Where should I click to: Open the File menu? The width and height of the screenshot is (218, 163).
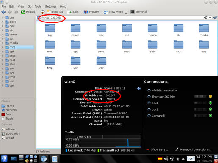(4, 6)
